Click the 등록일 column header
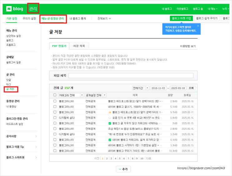 187,95
